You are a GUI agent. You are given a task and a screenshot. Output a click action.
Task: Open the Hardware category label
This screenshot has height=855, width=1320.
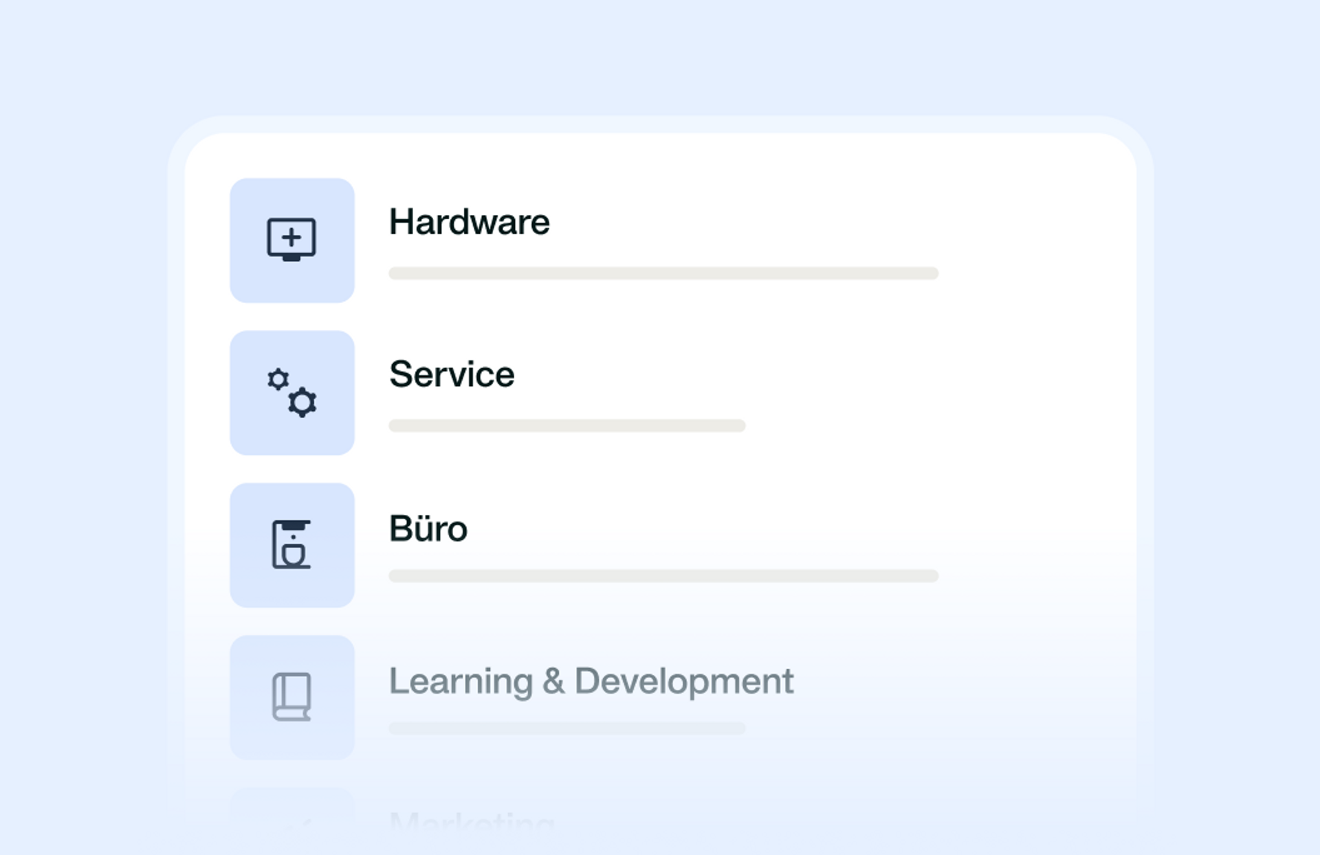pyautogui.click(x=469, y=222)
